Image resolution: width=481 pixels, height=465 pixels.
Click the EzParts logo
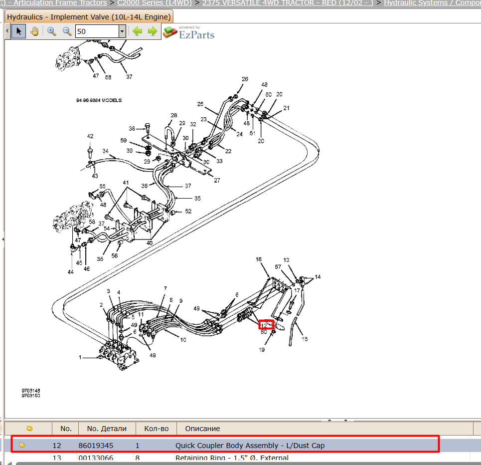point(188,32)
